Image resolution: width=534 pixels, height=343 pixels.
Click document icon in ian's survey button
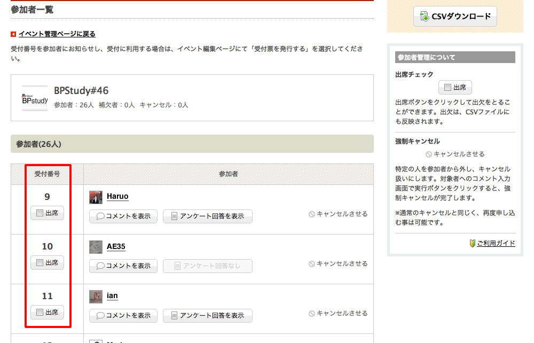click(174, 316)
